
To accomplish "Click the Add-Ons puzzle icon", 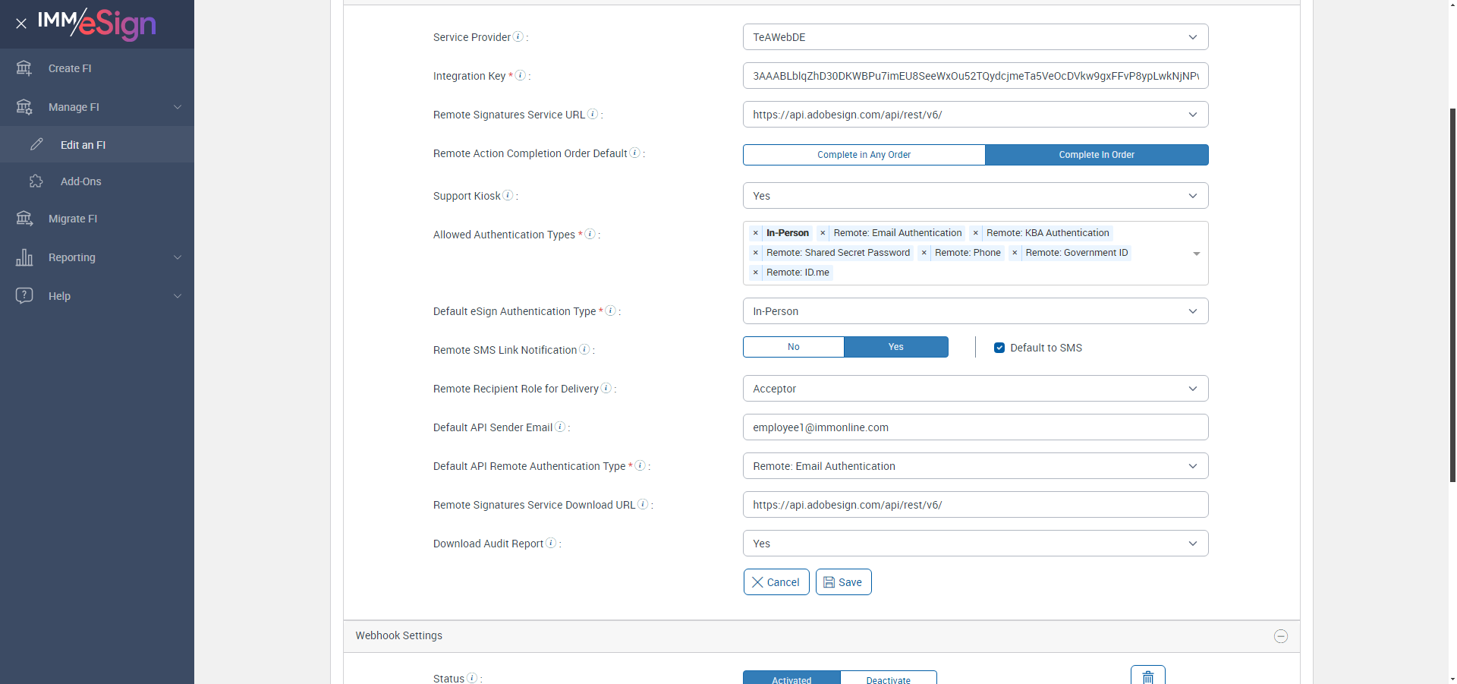I will pyautogui.click(x=36, y=181).
